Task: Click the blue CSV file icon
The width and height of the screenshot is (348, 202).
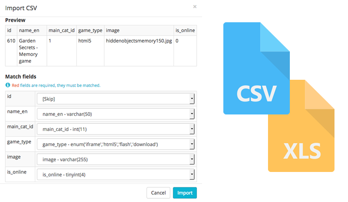Action: [257, 68]
